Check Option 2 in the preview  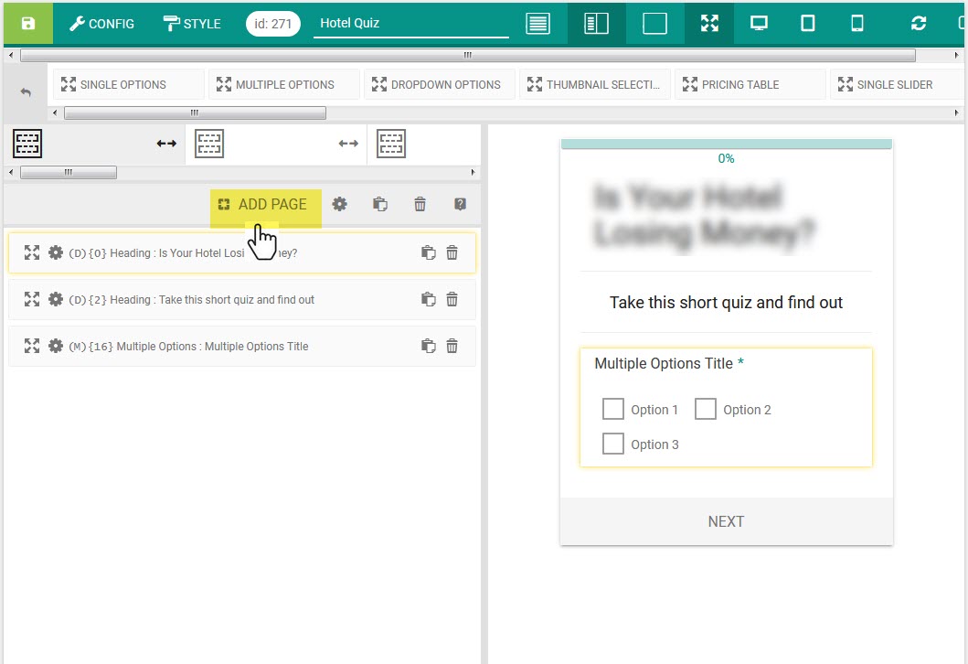click(705, 409)
